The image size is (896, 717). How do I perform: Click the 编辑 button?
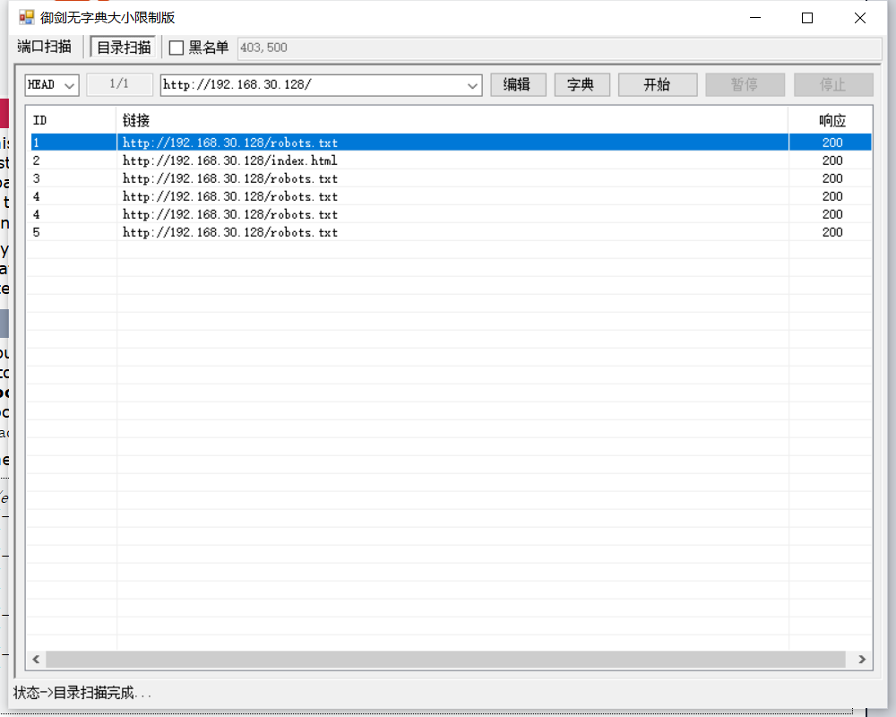click(x=518, y=84)
